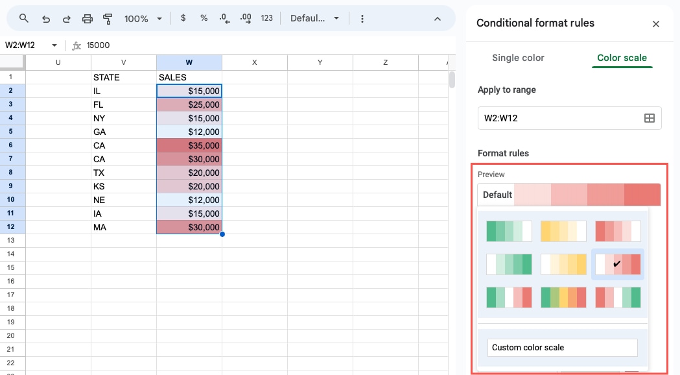
Task: Click the blue selection fill handle
Action: 222,234
